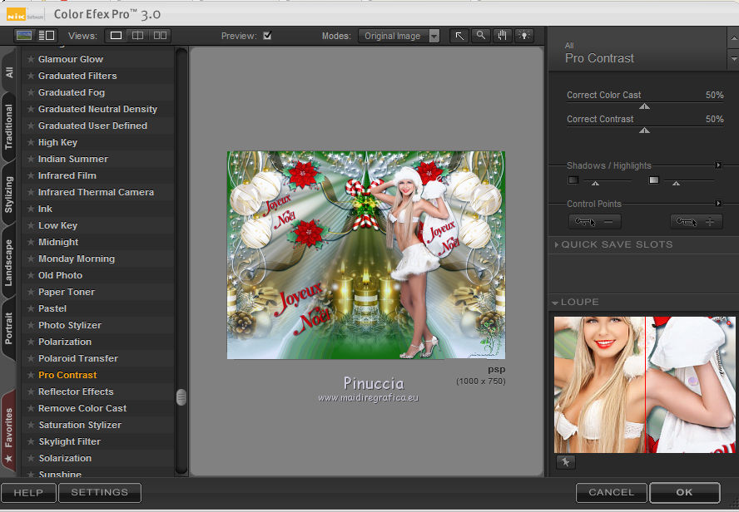The image size is (739, 512).
Task: Open the Landscape category tab
Action: pos(9,262)
